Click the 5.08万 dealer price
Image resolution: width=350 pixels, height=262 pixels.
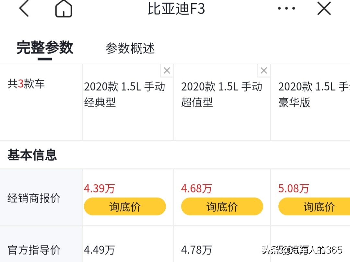coord(294,189)
